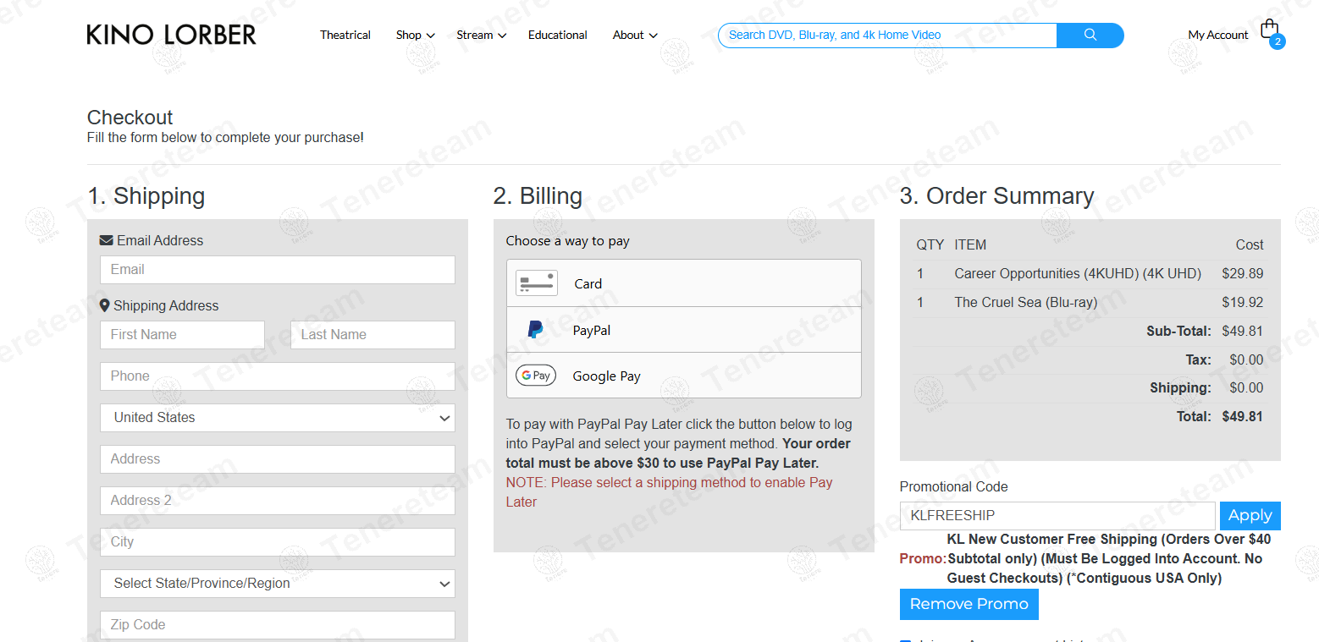
Task: Click the Zip Code field
Action: click(277, 625)
